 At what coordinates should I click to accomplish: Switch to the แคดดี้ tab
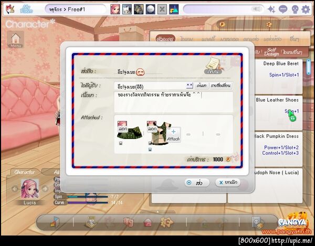coord(208,39)
